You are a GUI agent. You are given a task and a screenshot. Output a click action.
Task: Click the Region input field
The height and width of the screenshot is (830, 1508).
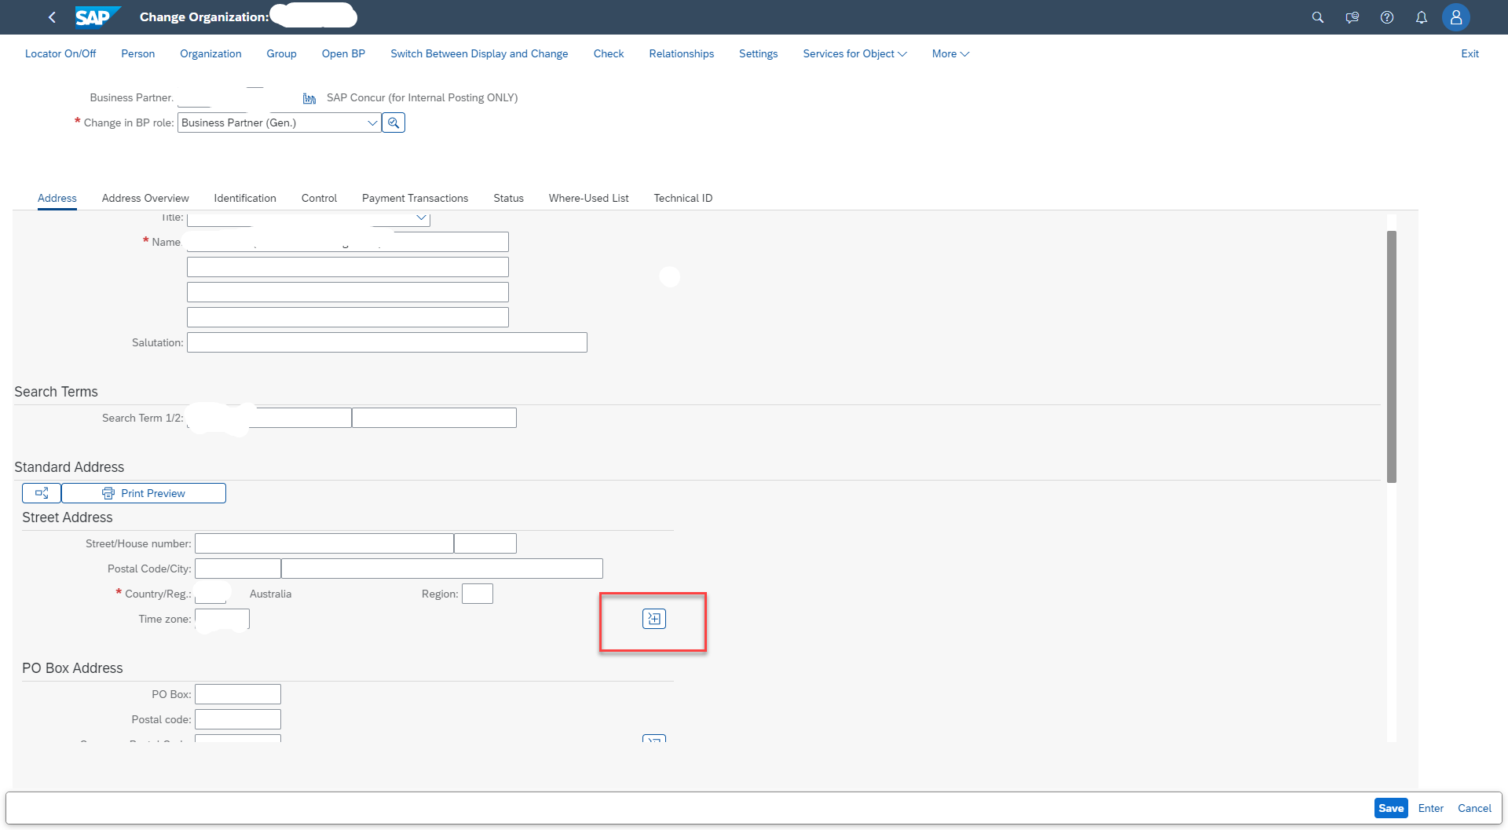click(x=478, y=594)
